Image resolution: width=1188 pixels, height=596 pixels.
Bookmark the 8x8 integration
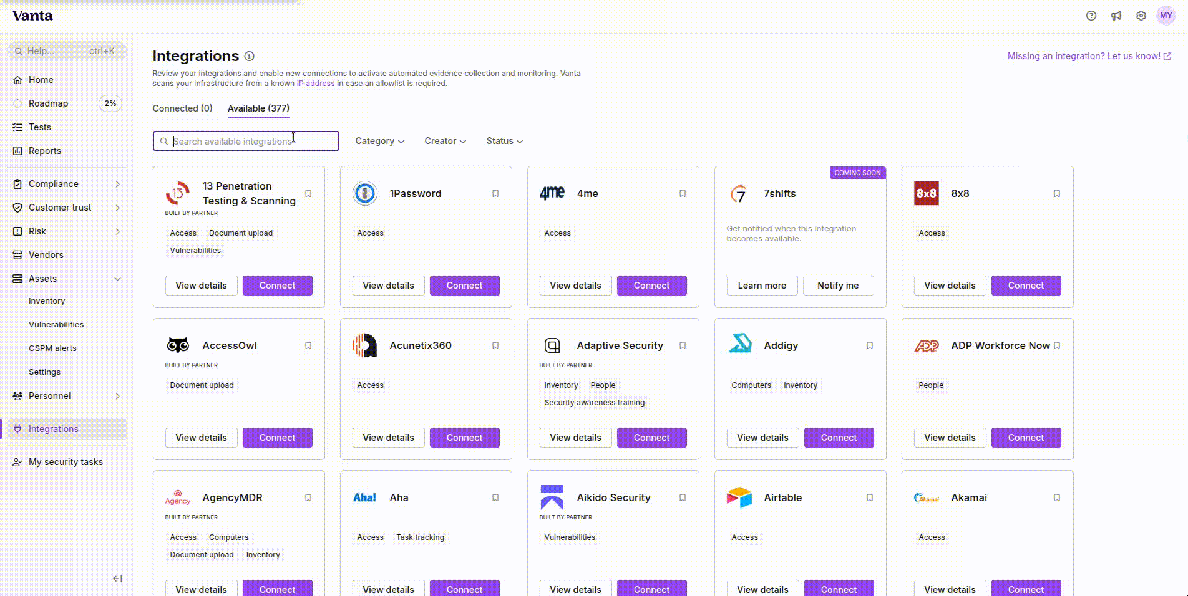pyautogui.click(x=1057, y=194)
